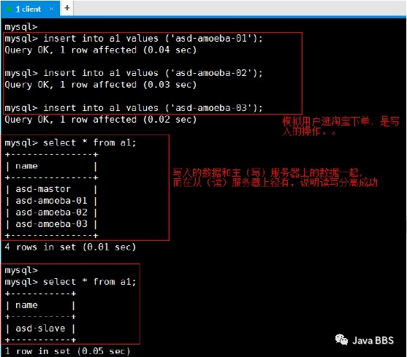Click the WeChat logo icon
The width and height of the screenshot is (407, 357).
pos(341,339)
